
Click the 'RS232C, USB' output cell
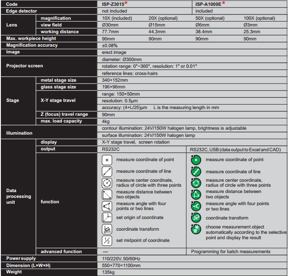[x=237, y=149]
